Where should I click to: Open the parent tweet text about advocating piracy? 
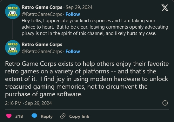pos(95,27)
